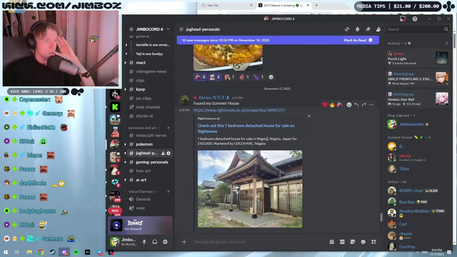This screenshot has height=257, width=457.
Task: Open add reaction smiley on Karasu's message
Action: (349, 105)
